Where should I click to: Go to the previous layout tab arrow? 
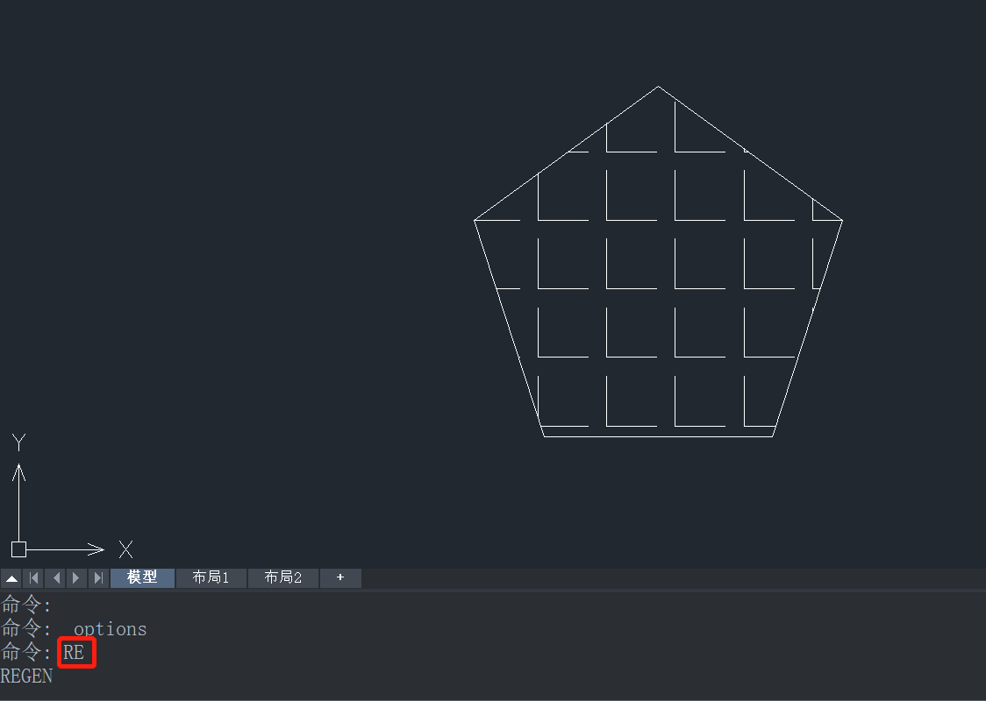56,577
